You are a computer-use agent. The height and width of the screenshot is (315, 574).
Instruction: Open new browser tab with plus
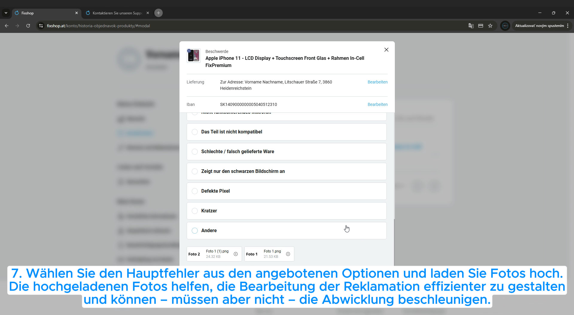point(159,13)
